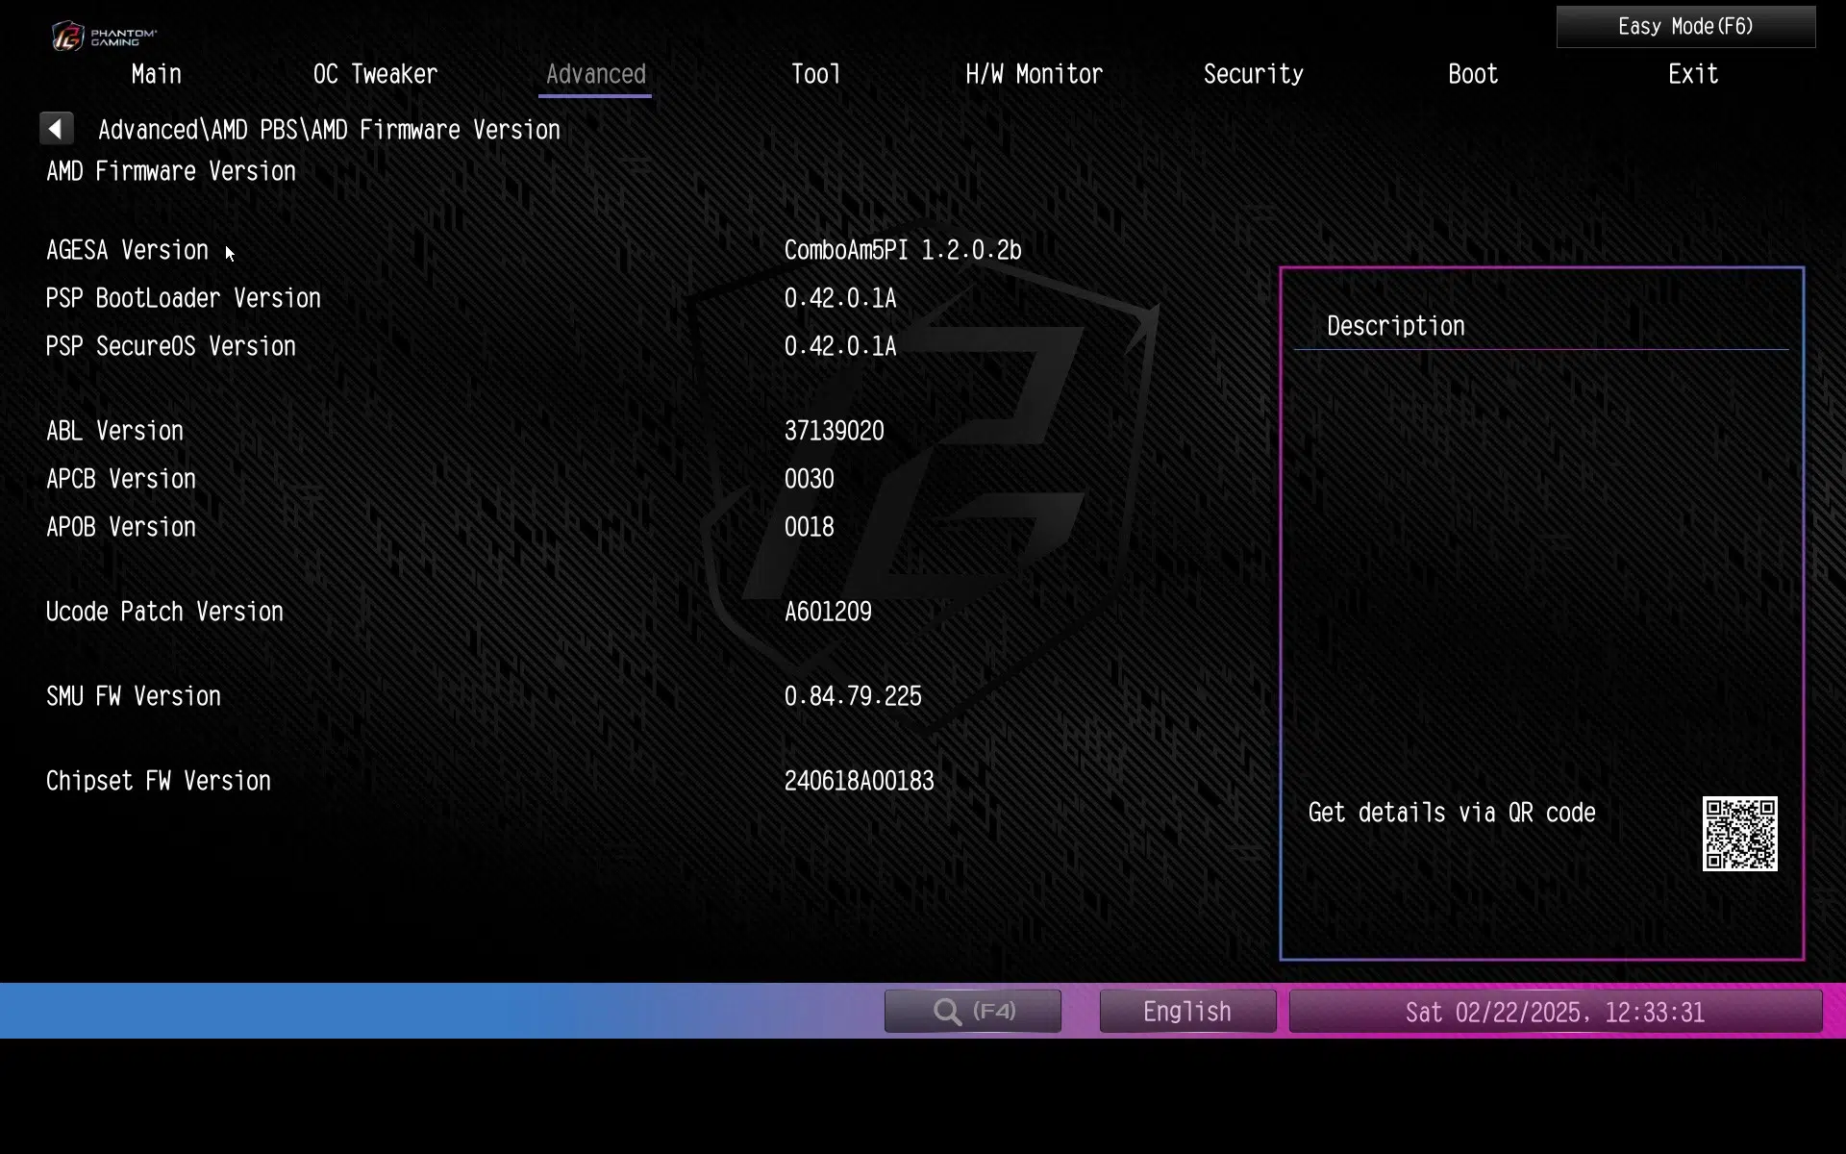Go to H/W Monitor tab
This screenshot has height=1154, width=1846.
pyautogui.click(x=1034, y=74)
